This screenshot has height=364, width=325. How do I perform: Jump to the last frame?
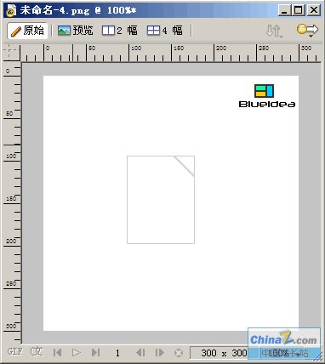[95, 353]
